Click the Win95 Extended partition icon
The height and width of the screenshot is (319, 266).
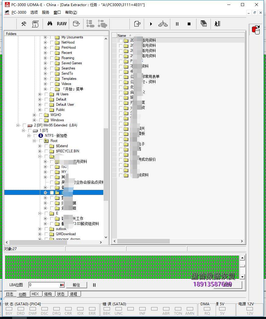30,125
